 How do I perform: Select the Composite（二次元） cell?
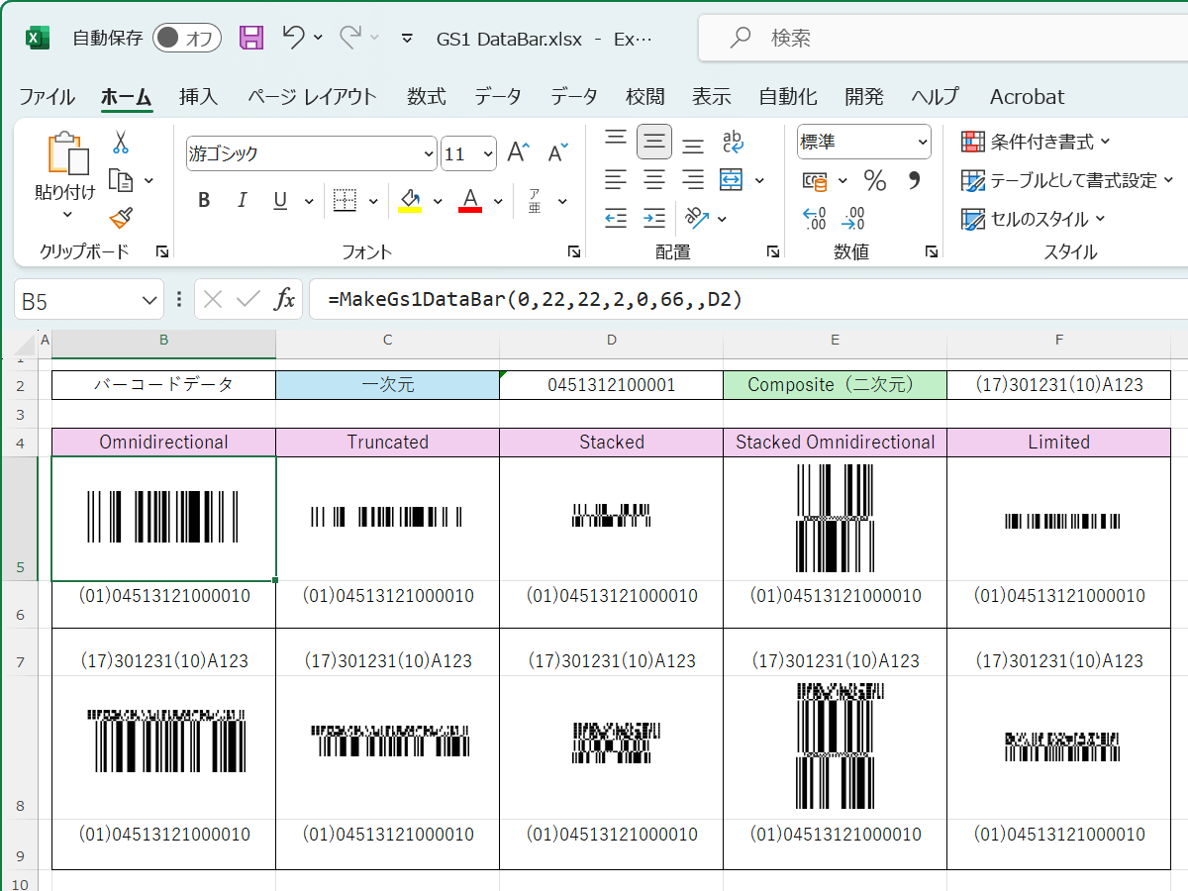835,385
